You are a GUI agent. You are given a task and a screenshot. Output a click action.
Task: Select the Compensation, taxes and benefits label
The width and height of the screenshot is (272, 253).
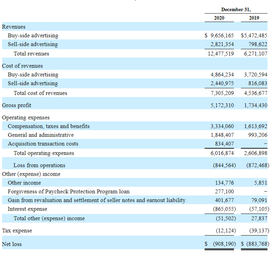click(x=49, y=126)
